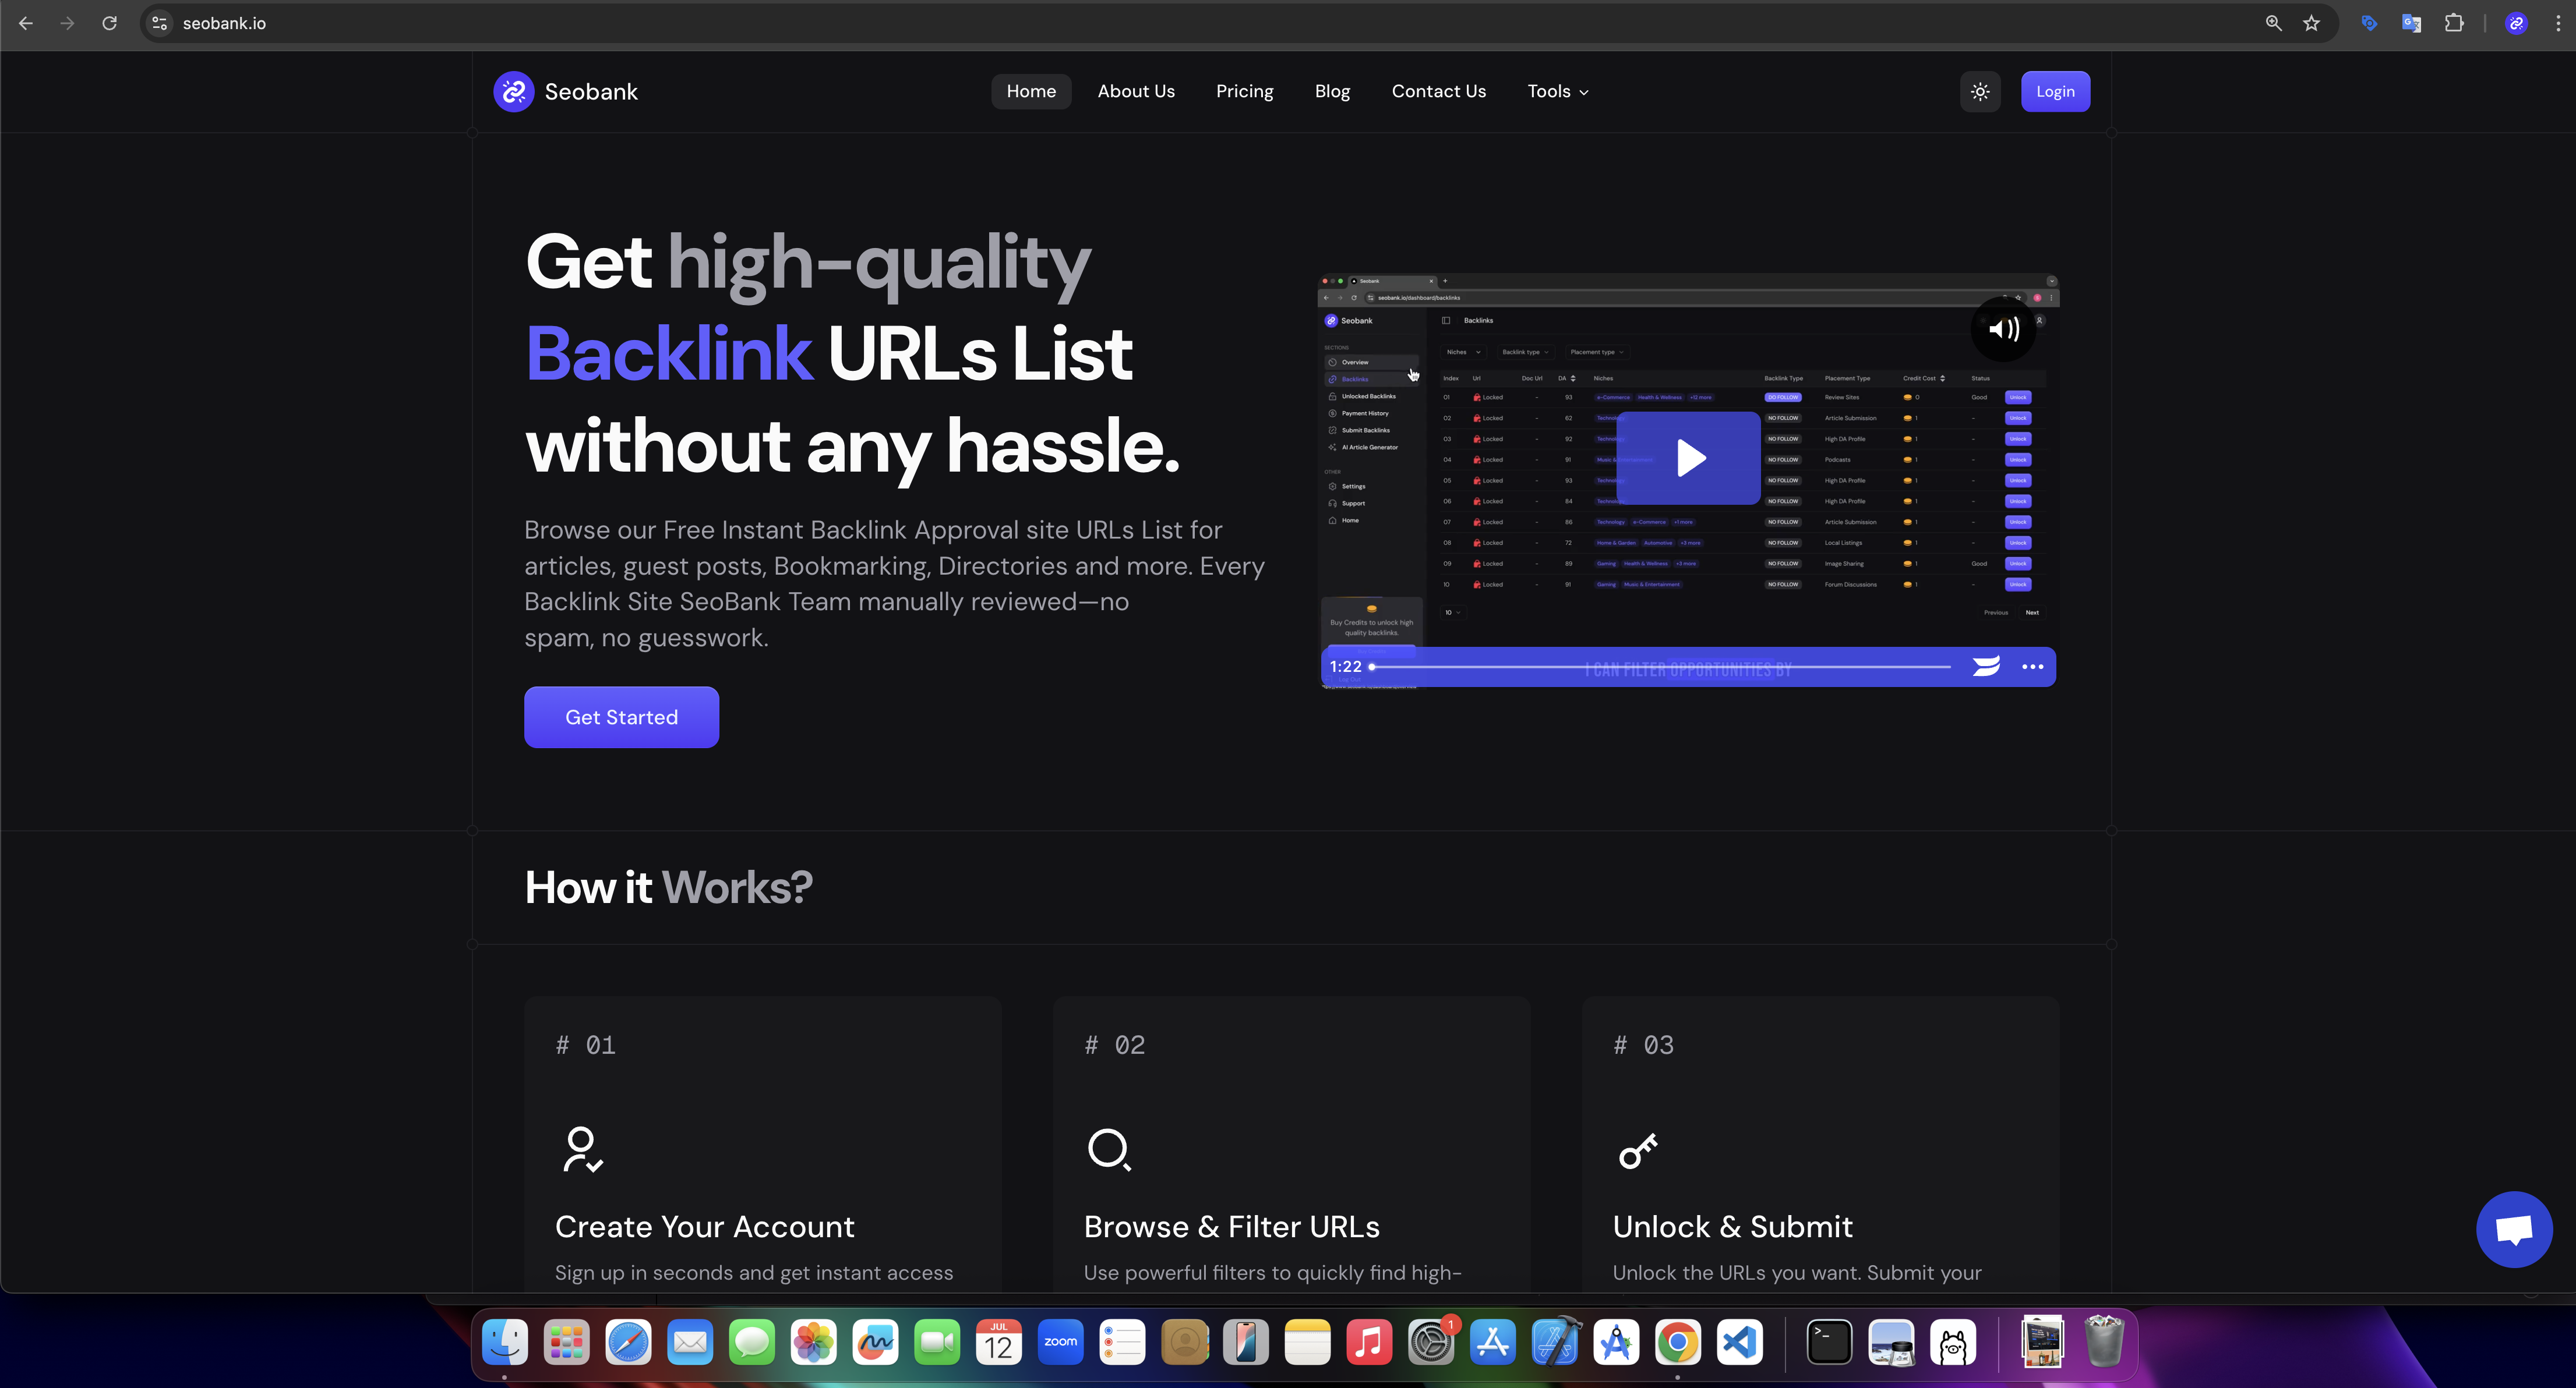The image size is (2576, 1388).
Task: Click the browser forward arrow
Action: pyautogui.click(x=67, y=23)
